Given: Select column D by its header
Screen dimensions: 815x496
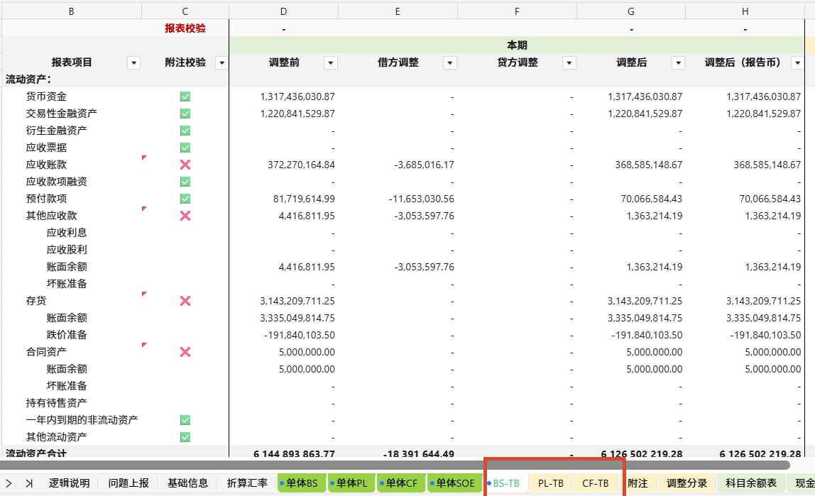Looking at the screenshot, I should pyautogui.click(x=283, y=11).
